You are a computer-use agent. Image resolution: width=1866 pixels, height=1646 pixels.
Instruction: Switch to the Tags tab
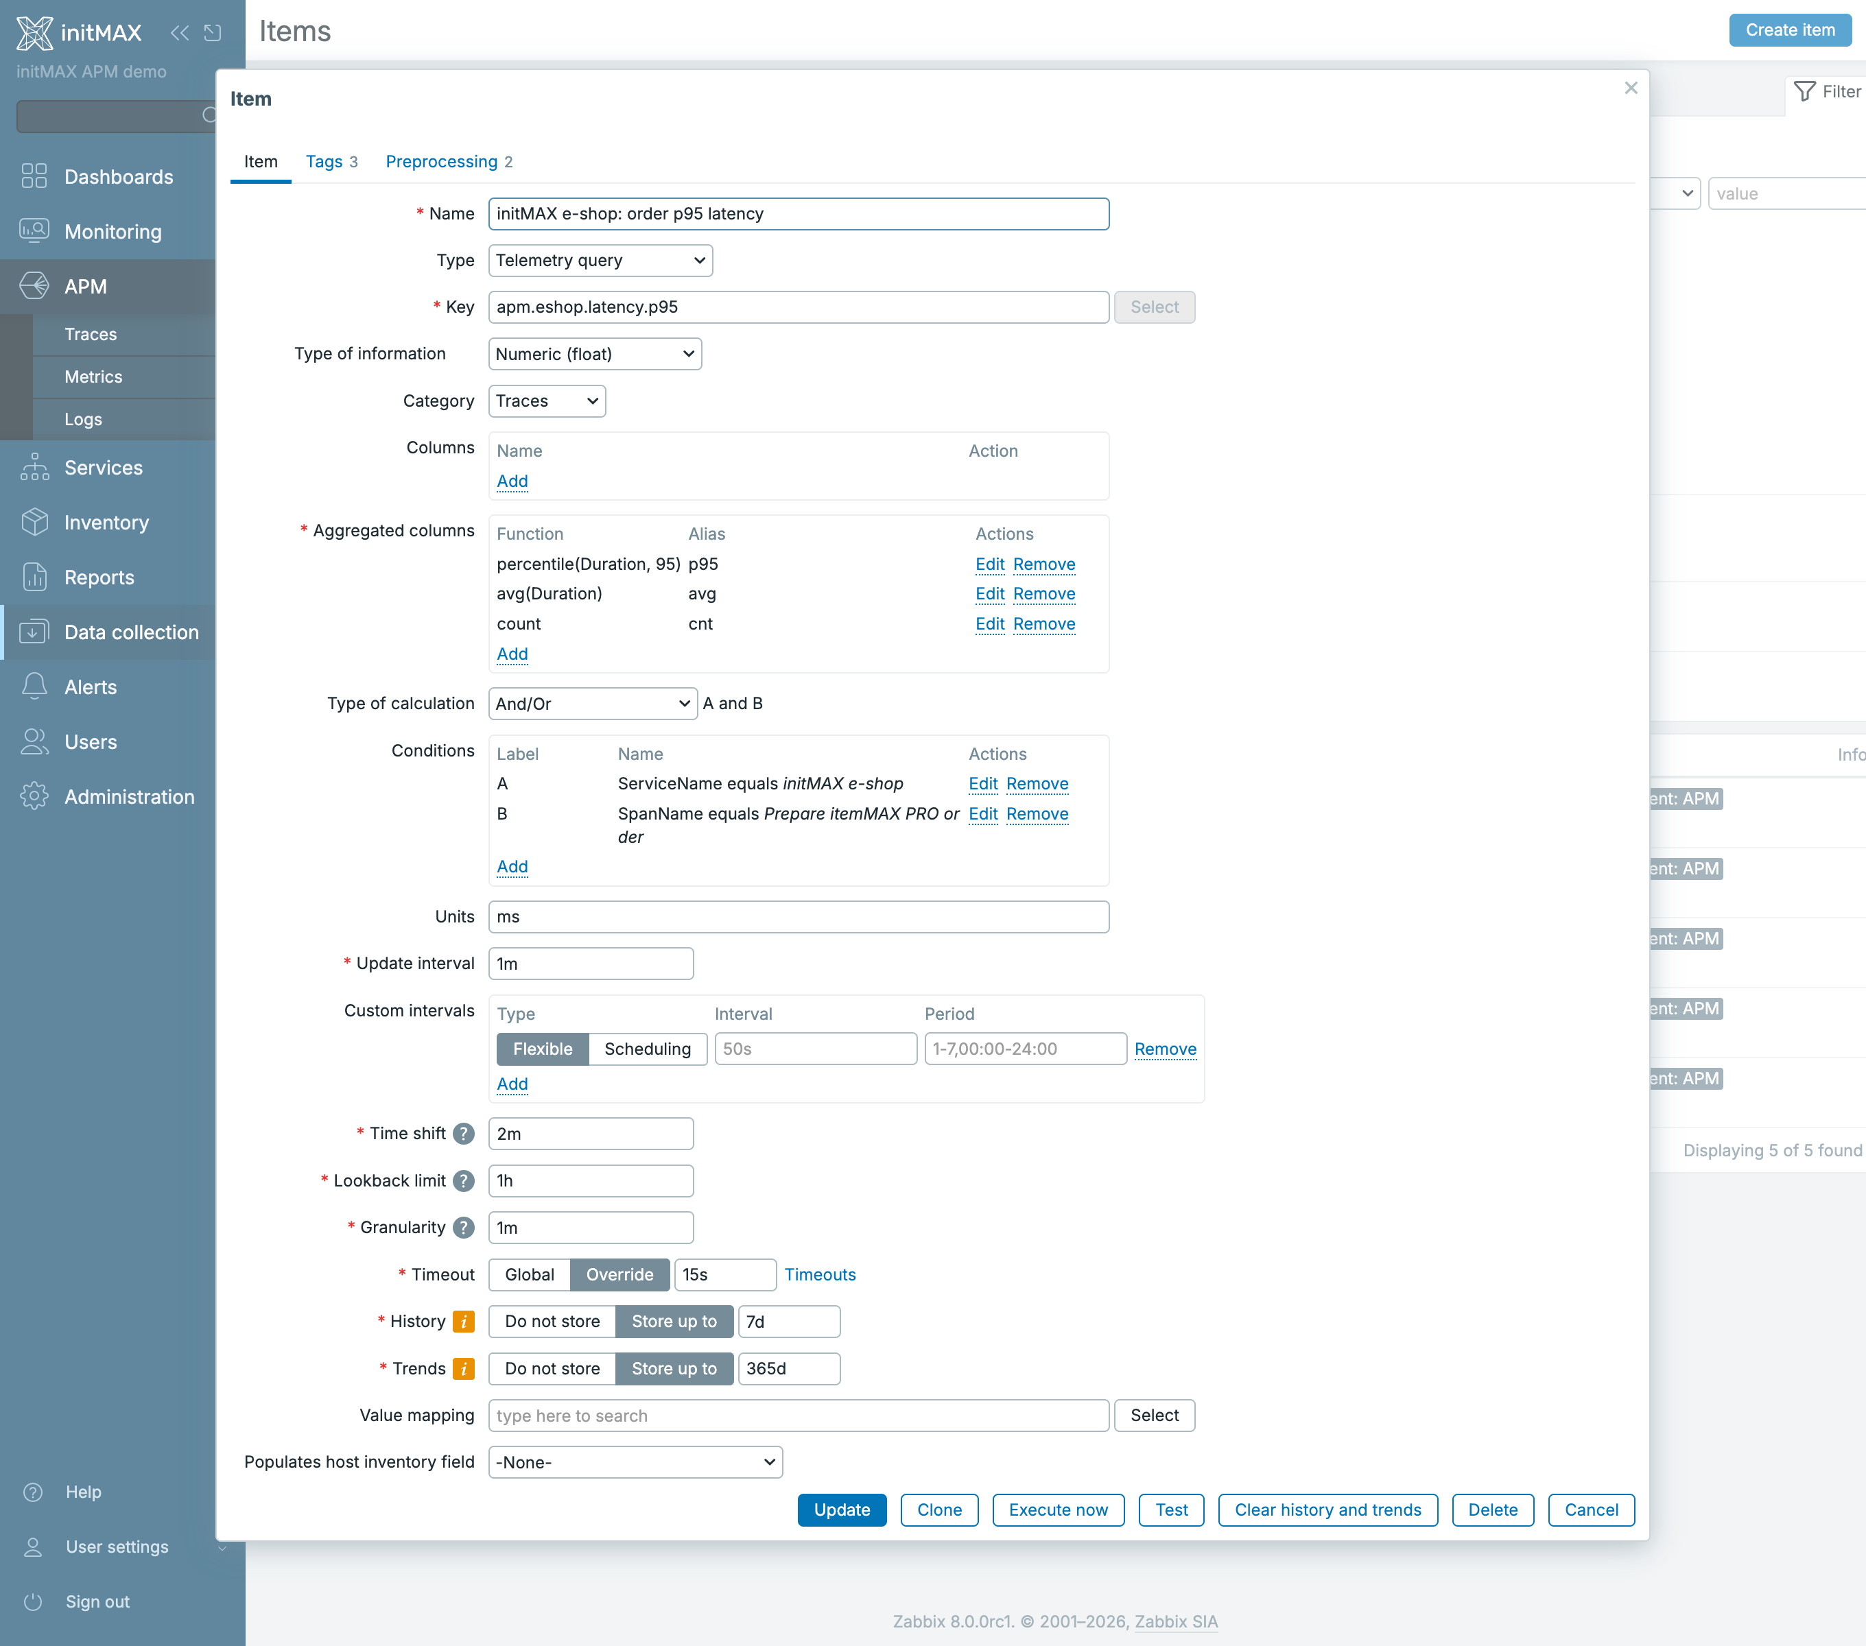coord(331,161)
